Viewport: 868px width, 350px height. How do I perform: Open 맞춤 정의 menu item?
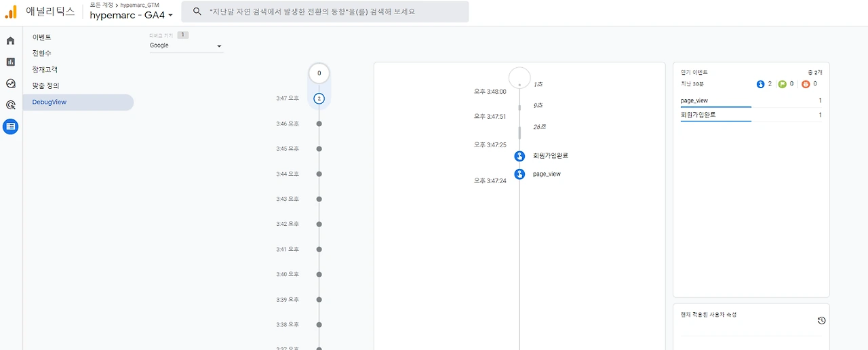coord(45,86)
